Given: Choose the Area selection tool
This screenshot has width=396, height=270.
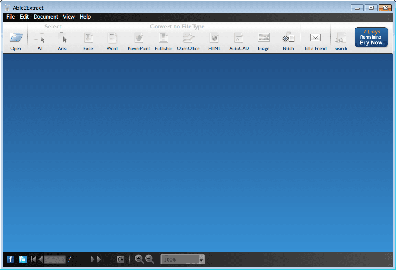Looking at the screenshot, I should point(63,38).
